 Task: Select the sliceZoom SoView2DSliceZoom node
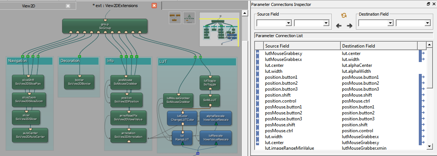pos(30,99)
